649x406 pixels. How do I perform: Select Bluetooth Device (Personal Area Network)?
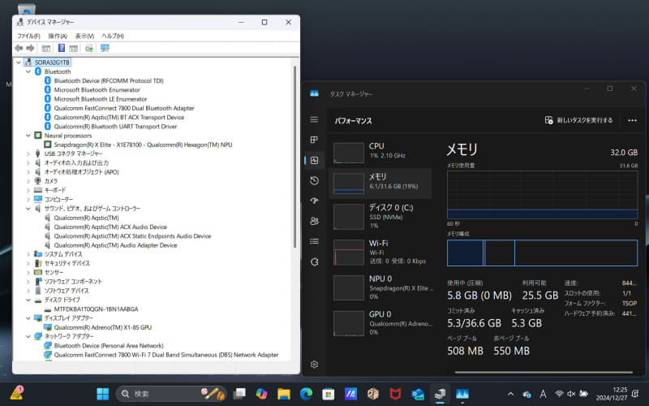coord(109,346)
